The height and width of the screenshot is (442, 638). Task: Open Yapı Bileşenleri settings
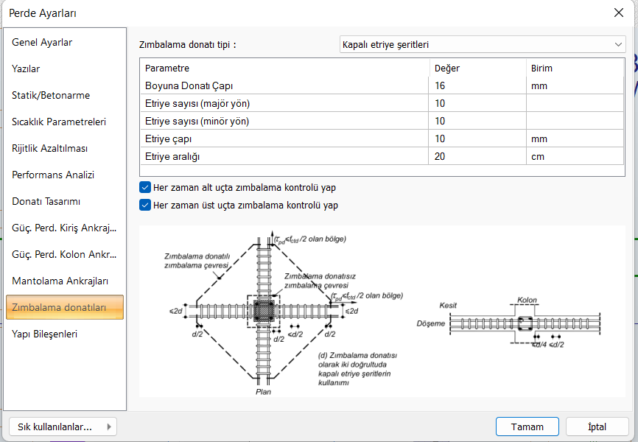pyautogui.click(x=45, y=334)
